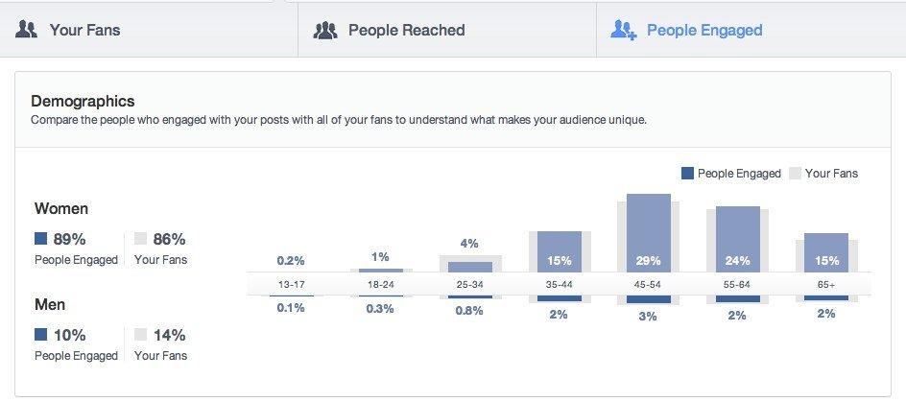Open the People Reached tab
The image size is (906, 402).
[x=406, y=30]
